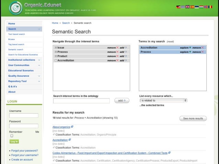Remove Process from my search terms
This screenshot has height=164, width=219.
[x=203, y=52]
